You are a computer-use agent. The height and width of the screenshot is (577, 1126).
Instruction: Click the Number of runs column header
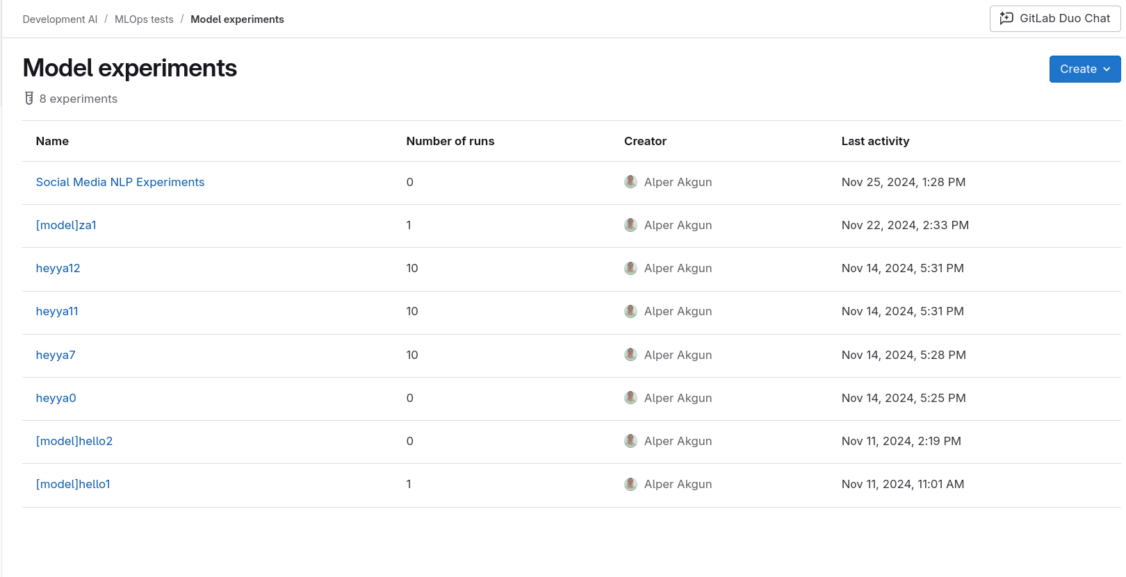click(450, 141)
